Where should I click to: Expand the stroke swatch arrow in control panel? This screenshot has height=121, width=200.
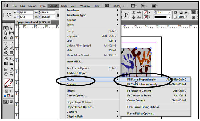pos(150,17)
